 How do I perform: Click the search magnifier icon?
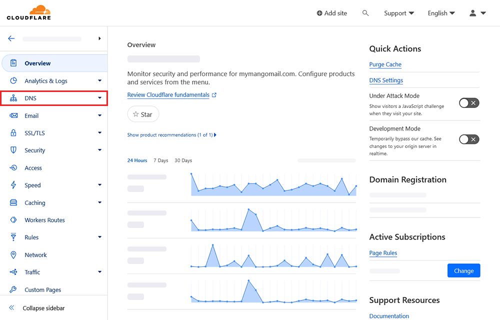pyautogui.click(x=365, y=13)
